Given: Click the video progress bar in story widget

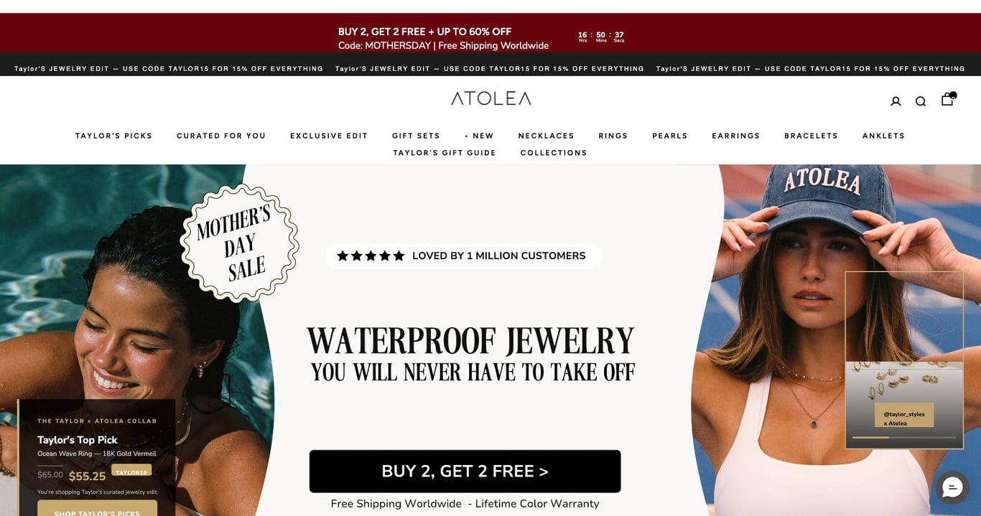Looking at the screenshot, I should (x=904, y=437).
